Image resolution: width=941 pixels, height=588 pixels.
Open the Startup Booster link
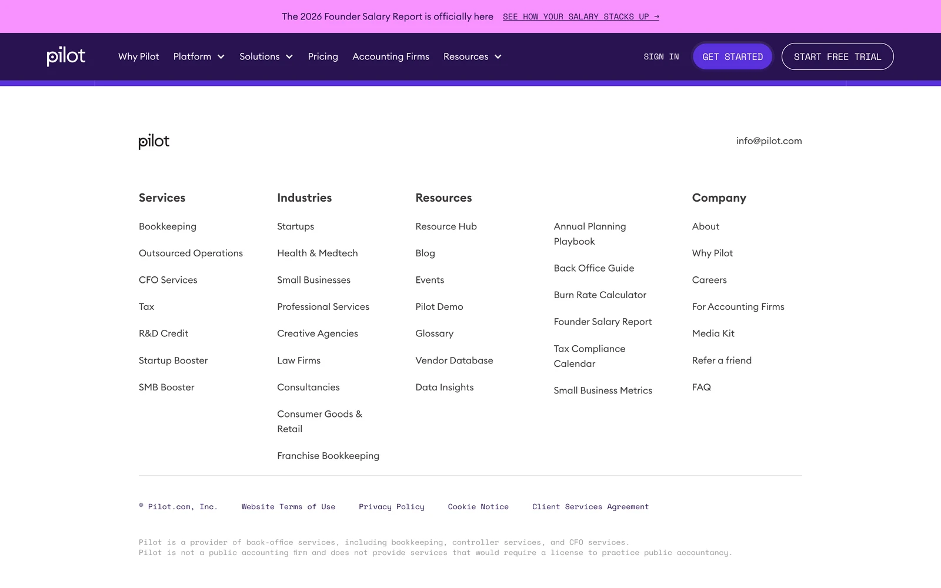point(173,360)
